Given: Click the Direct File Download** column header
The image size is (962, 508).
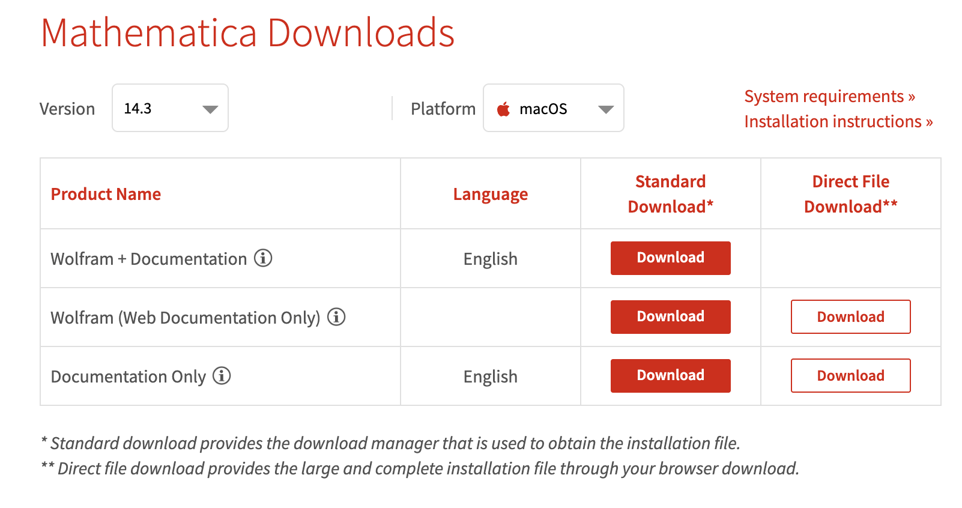Looking at the screenshot, I should click(850, 194).
